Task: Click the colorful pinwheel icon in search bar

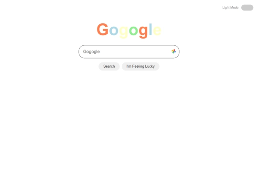Action: [x=173, y=51]
